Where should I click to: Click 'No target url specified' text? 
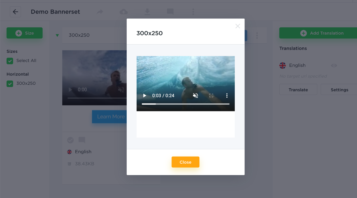pos(303,76)
